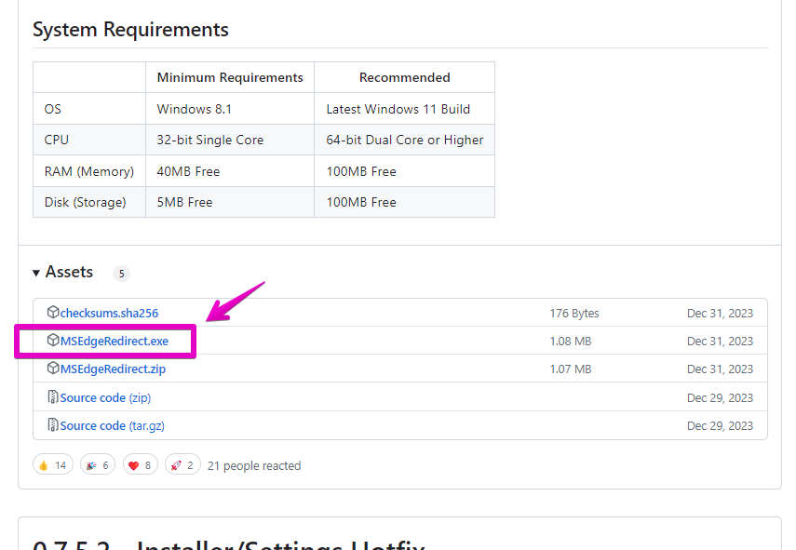The image size is (796, 550).
Task: Select 'Recommended' column header
Action: (405, 77)
